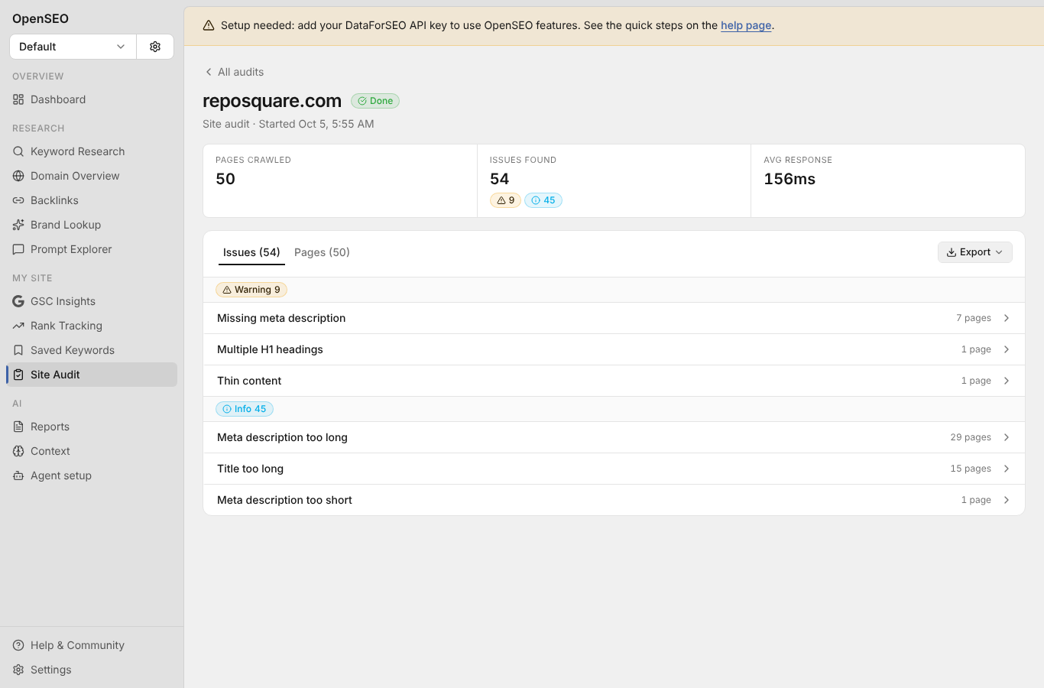This screenshot has height=688, width=1044.
Task: Click the GSC Insights Google icon
Action: point(18,301)
